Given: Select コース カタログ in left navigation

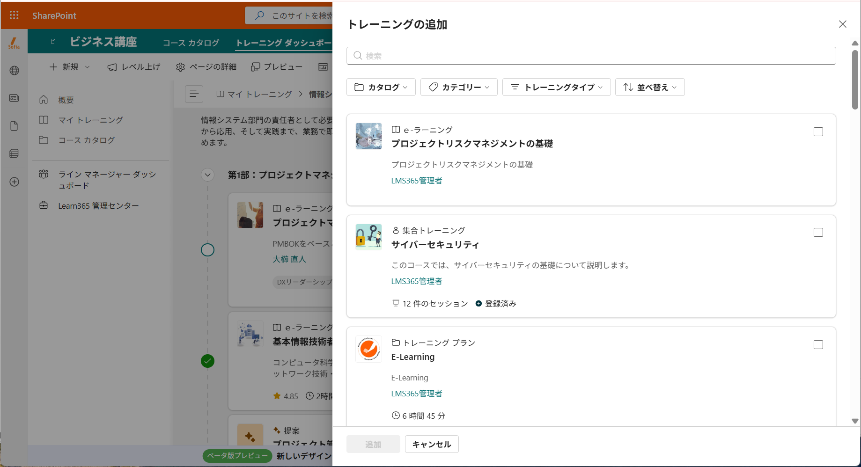Looking at the screenshot, I should [x=87, y=140].
